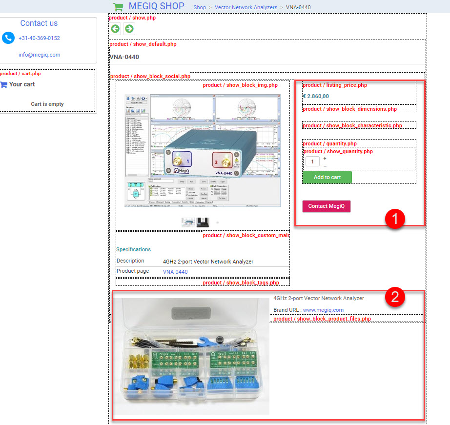
Task: Click the Add to cart button
Action: click(x=327, y=177)
